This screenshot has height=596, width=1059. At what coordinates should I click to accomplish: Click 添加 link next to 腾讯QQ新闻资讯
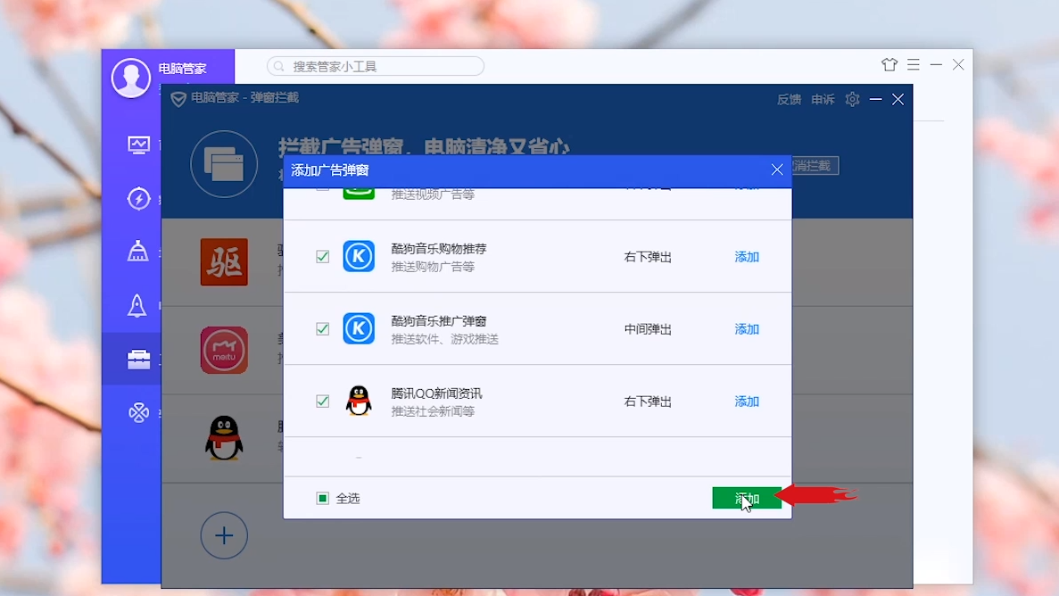(746, 401)
